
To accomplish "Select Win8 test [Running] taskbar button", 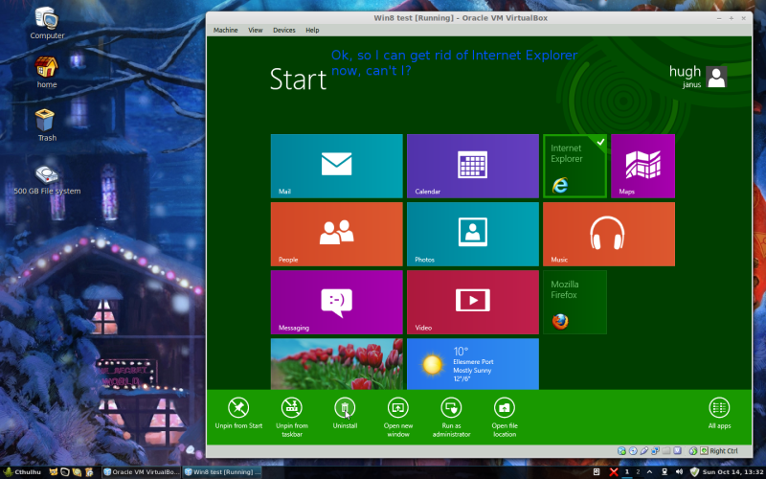I will pyautogui.click(x=222, y=472).
